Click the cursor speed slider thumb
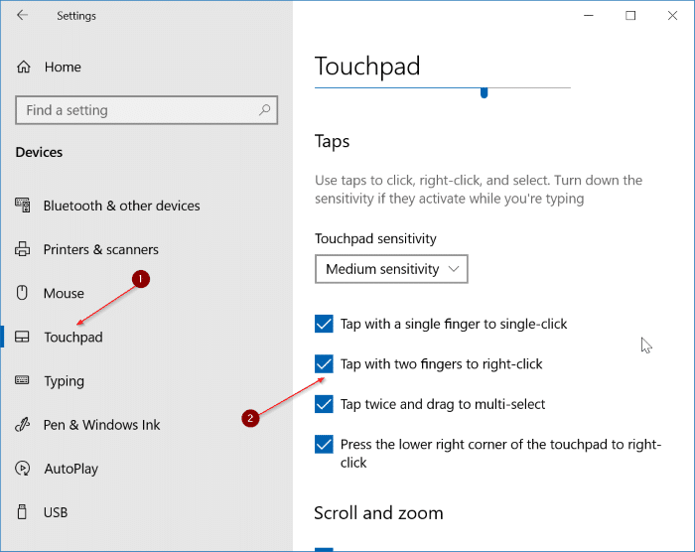This screenshot has width=695, height=552. click(485, 92)
